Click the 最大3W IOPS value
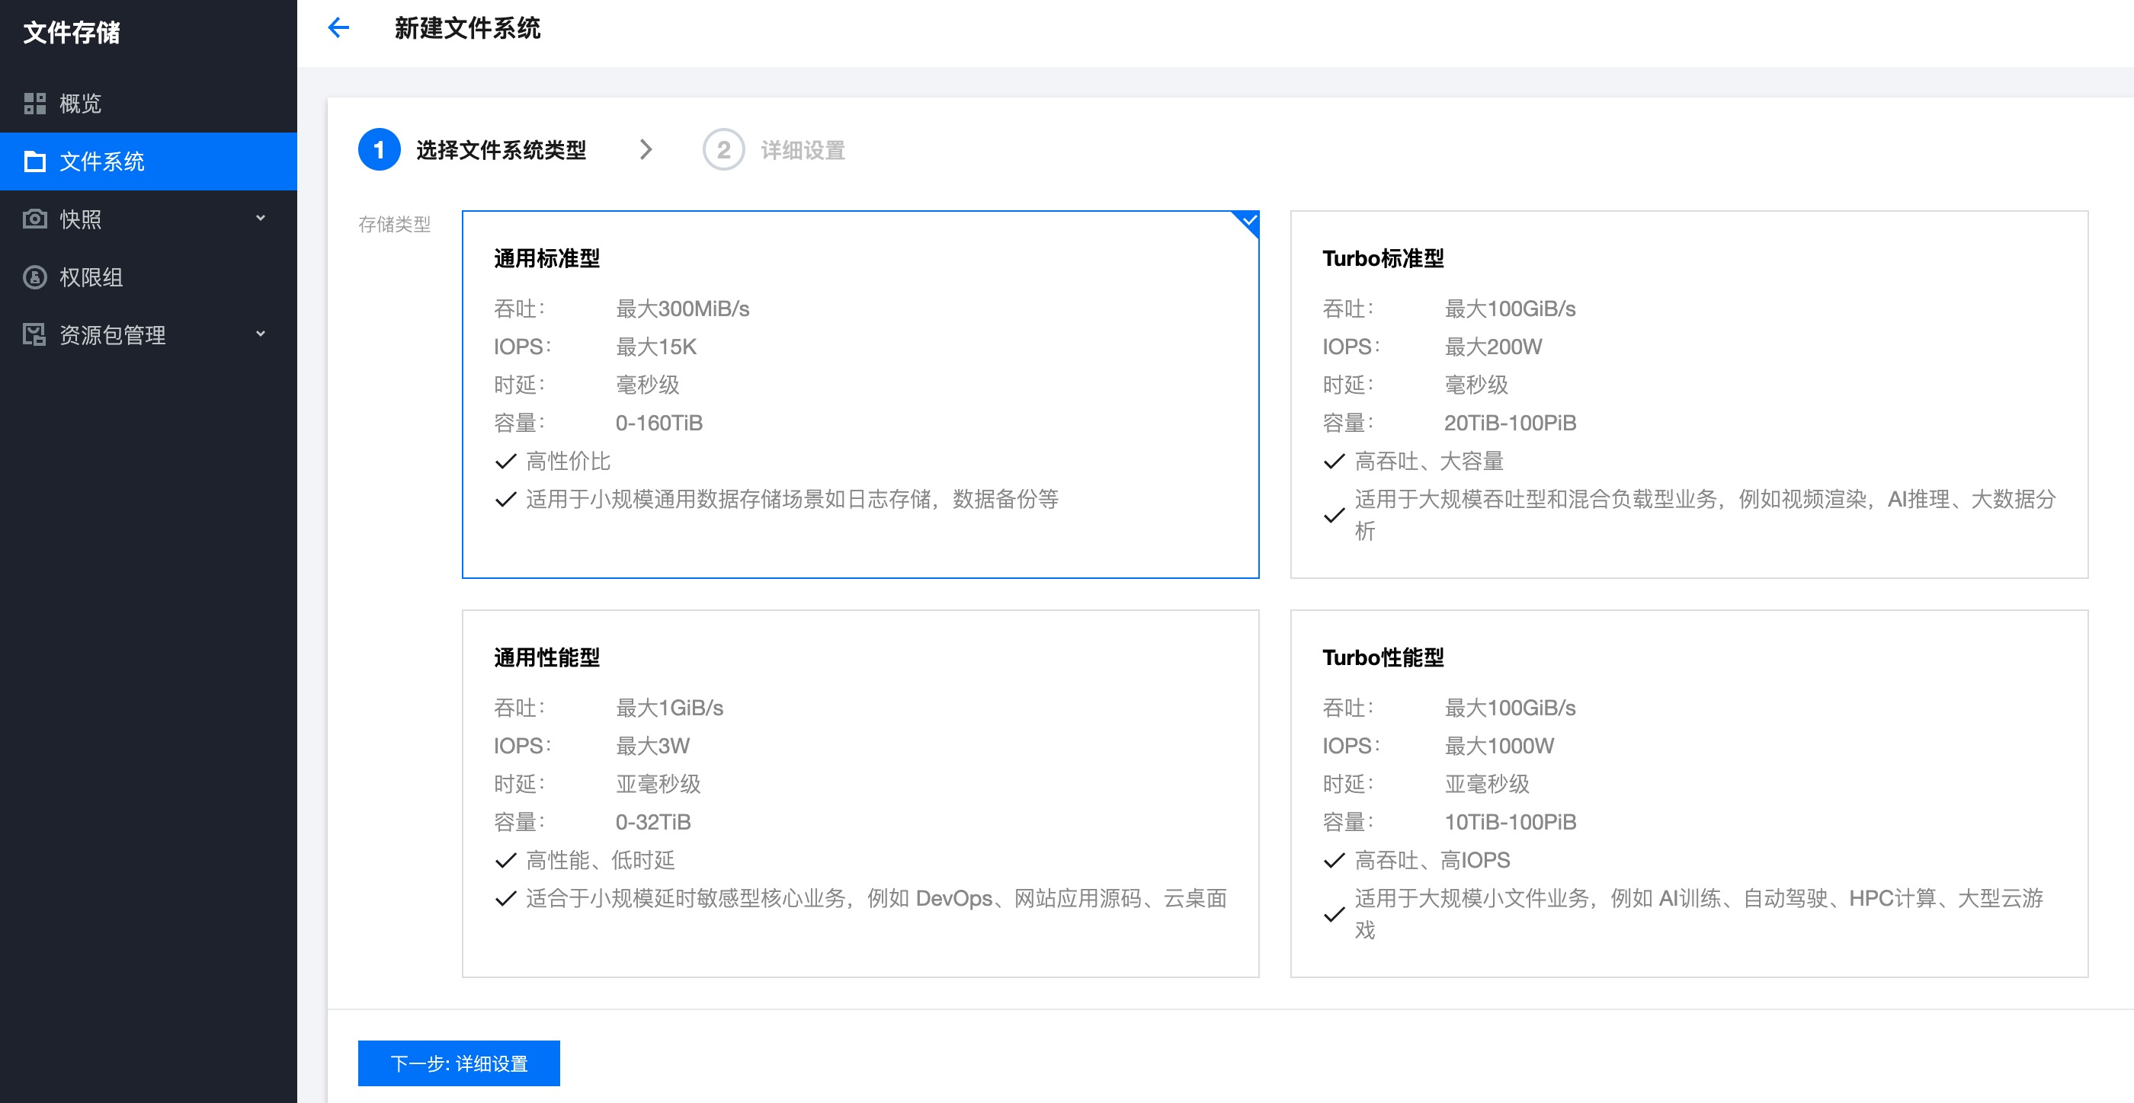The height and width of the screenshot is (1103, 2134). coord(653,746)
